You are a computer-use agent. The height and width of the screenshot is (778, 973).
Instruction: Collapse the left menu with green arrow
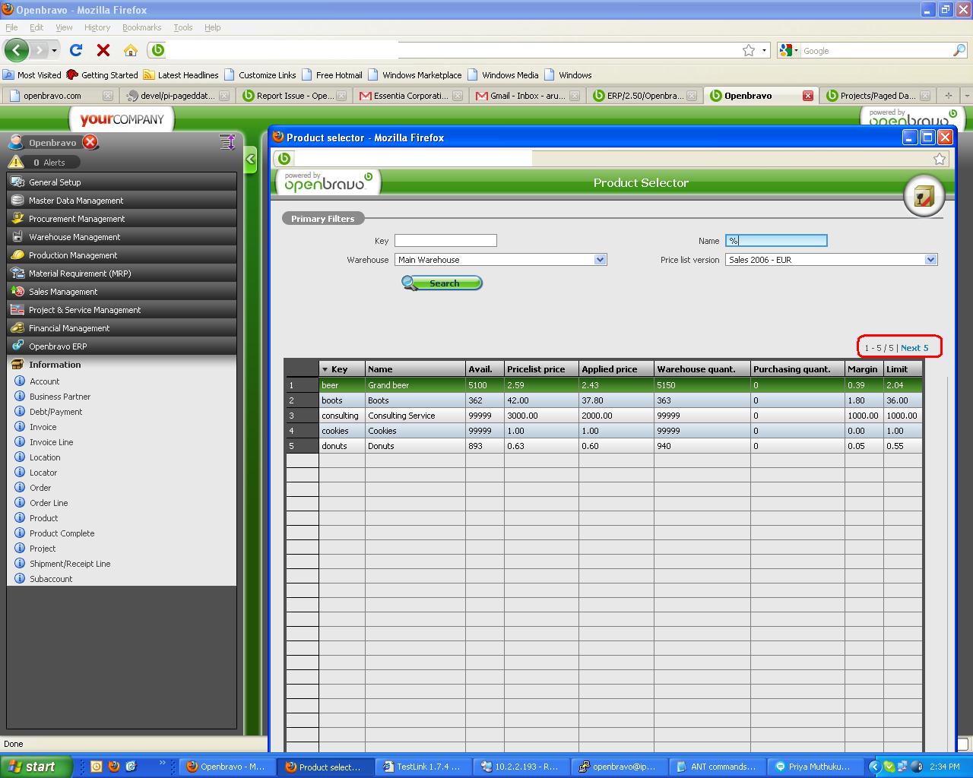coord(250,160)
